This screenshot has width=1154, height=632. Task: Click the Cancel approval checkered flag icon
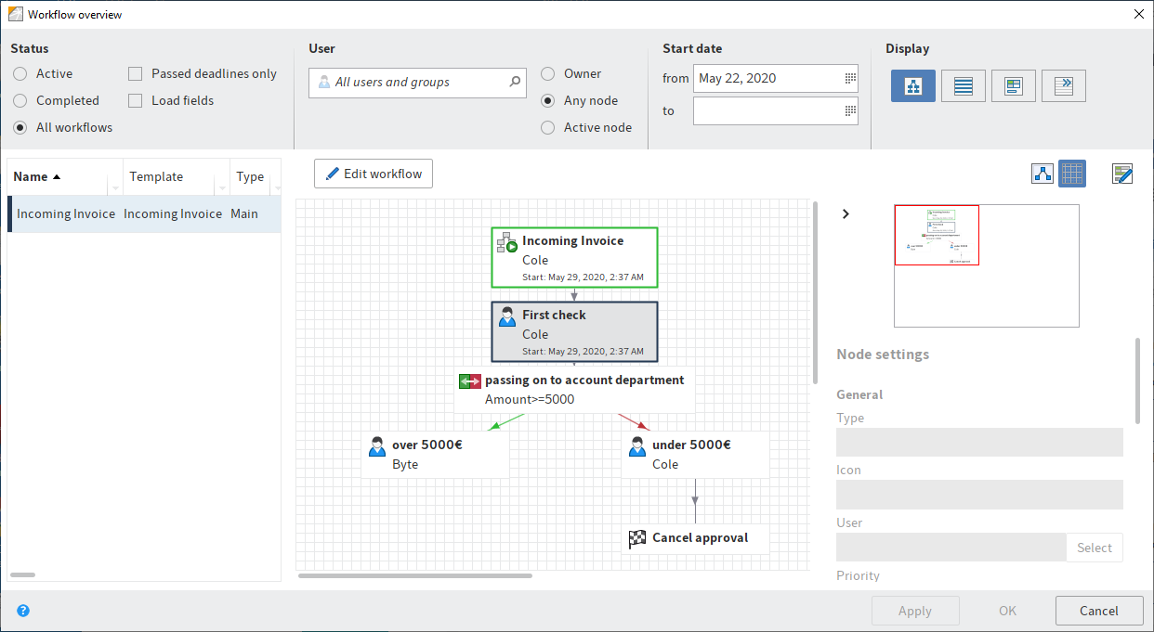[x=636, y=538]
